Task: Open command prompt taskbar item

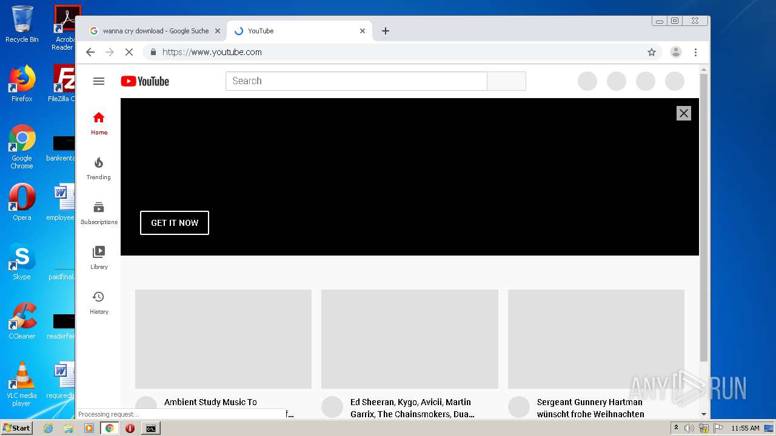Action: (150, 428)
